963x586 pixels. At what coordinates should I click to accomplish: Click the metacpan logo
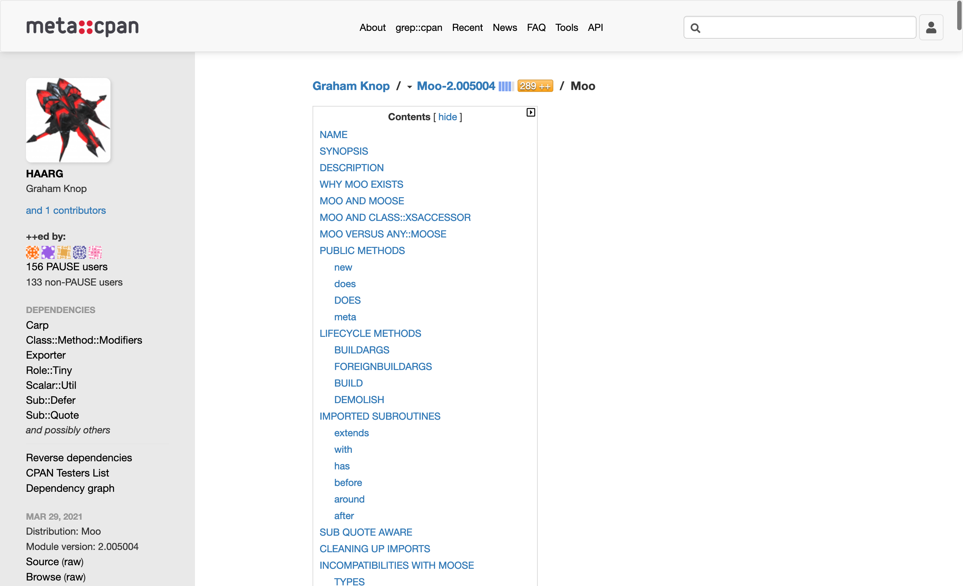(x=83, y=27)
